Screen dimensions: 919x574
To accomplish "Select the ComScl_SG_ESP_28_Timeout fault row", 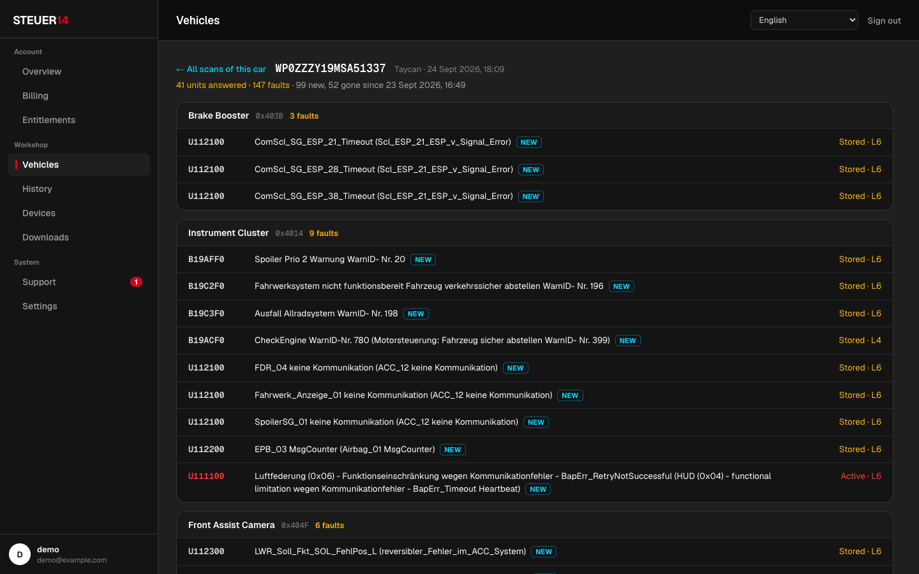I will click(534, 169).
